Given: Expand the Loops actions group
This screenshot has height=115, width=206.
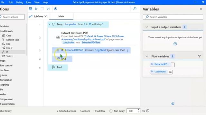Looking at the screenshot, I should point(3,61).
